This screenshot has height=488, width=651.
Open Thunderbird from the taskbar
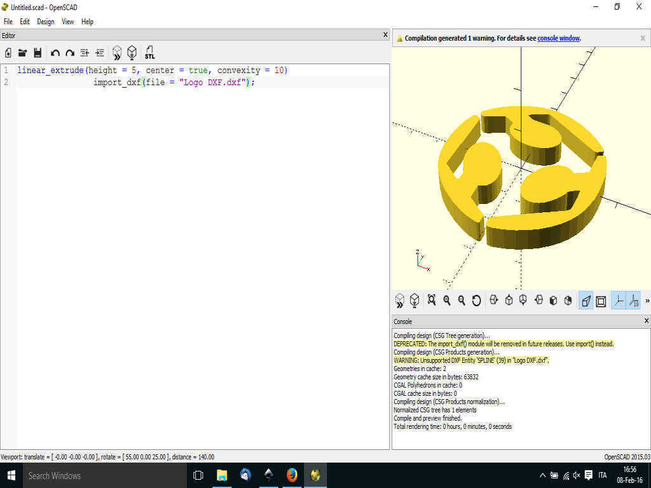click(245, 475)
